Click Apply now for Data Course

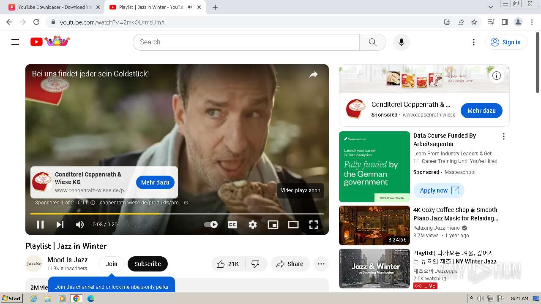(439, 190)
